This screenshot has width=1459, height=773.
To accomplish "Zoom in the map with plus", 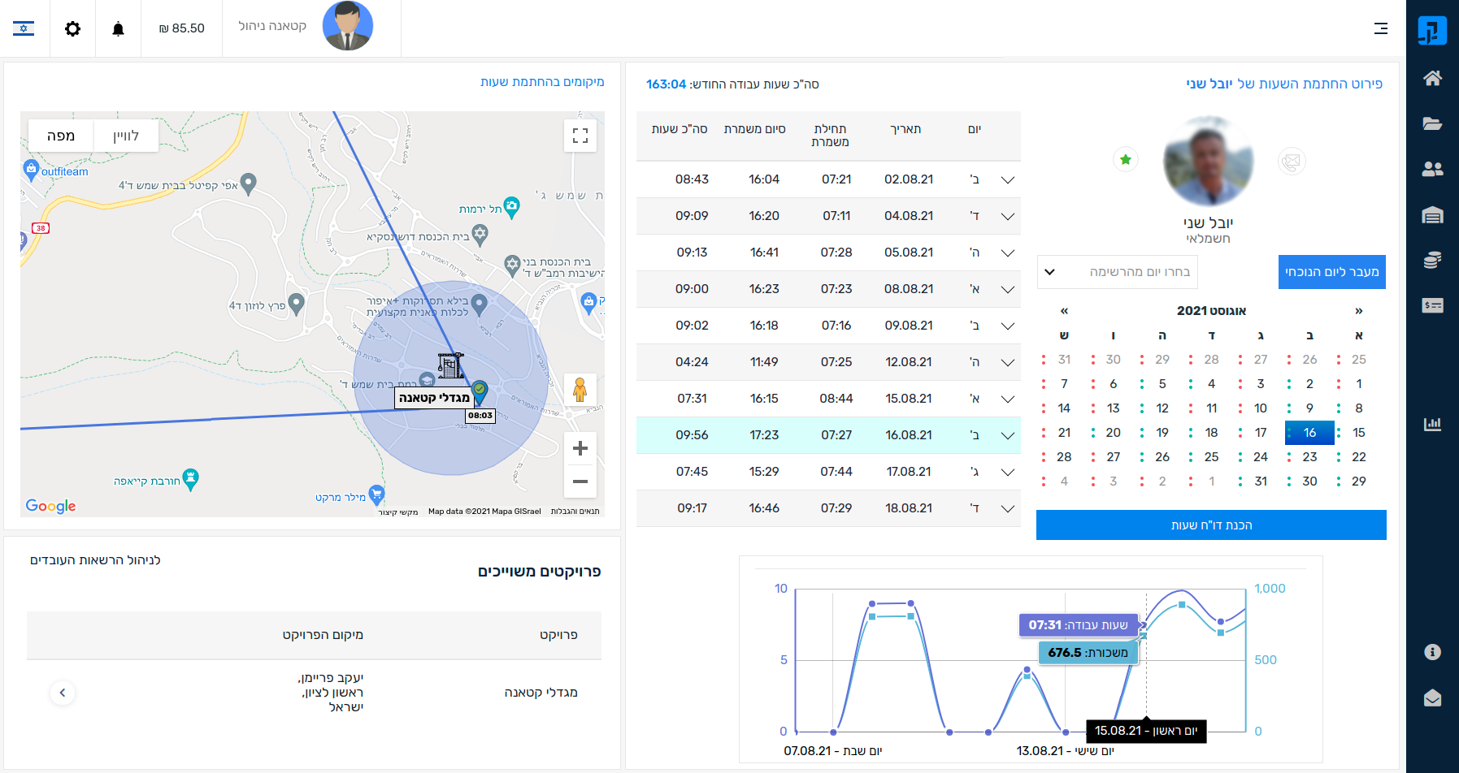I will [580, 448].
